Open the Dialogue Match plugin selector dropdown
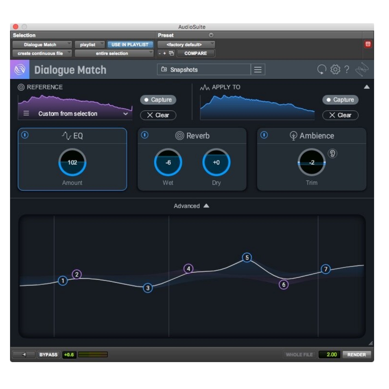This screenshot has height=389, width=389. click(x=42, y=44)
